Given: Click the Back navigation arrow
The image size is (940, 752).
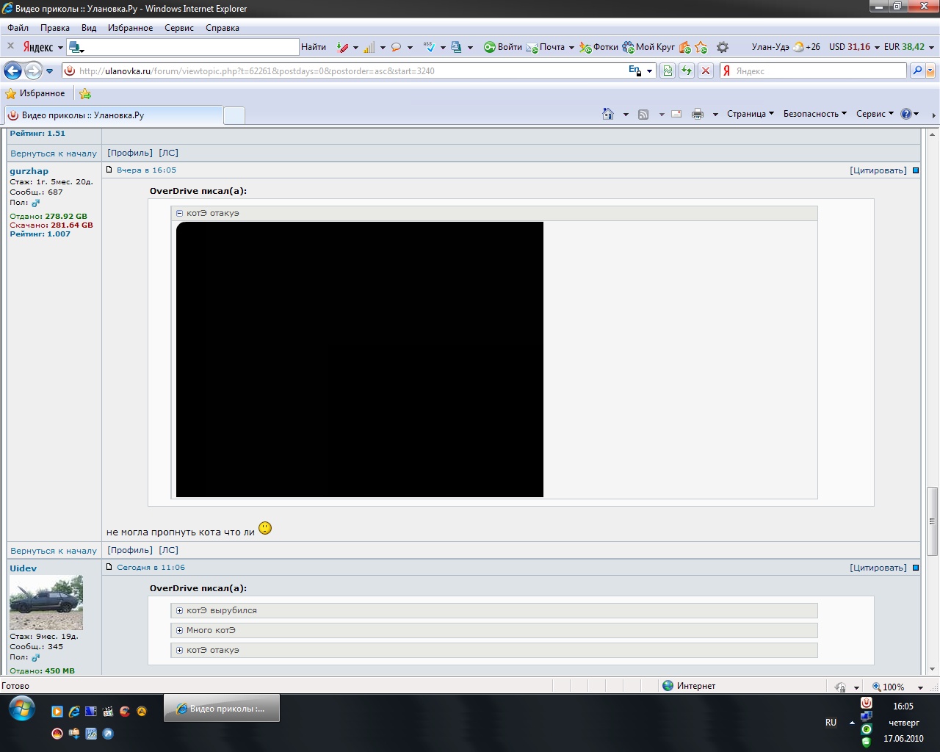Looking at the screenshot, I should [x=13, y=71].
